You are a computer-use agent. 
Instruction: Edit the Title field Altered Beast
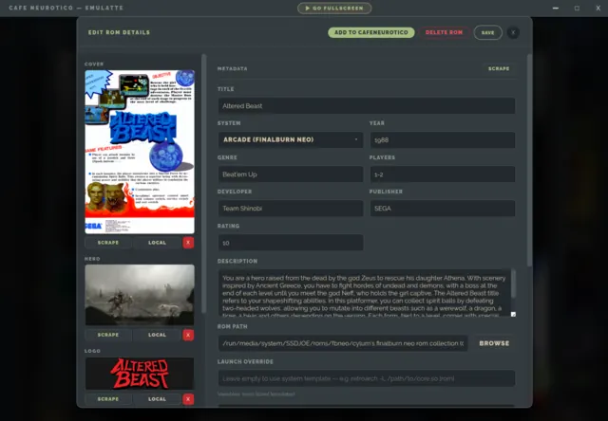pyautogui.click(x=367, y=106)
